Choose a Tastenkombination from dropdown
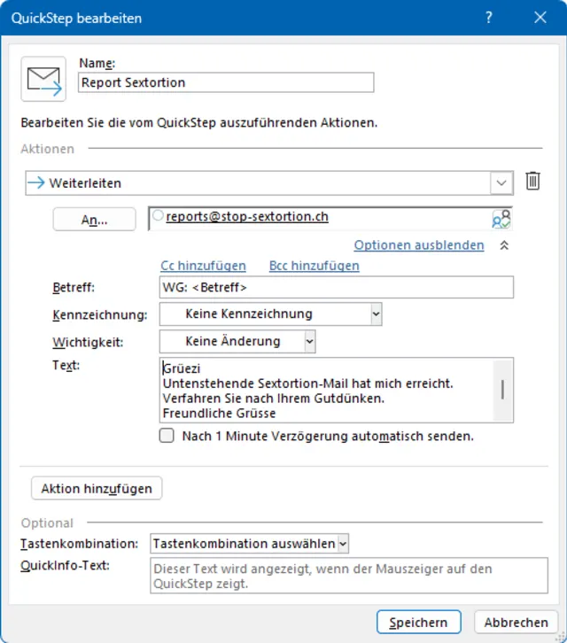567x643 pixels. [343, 543]
